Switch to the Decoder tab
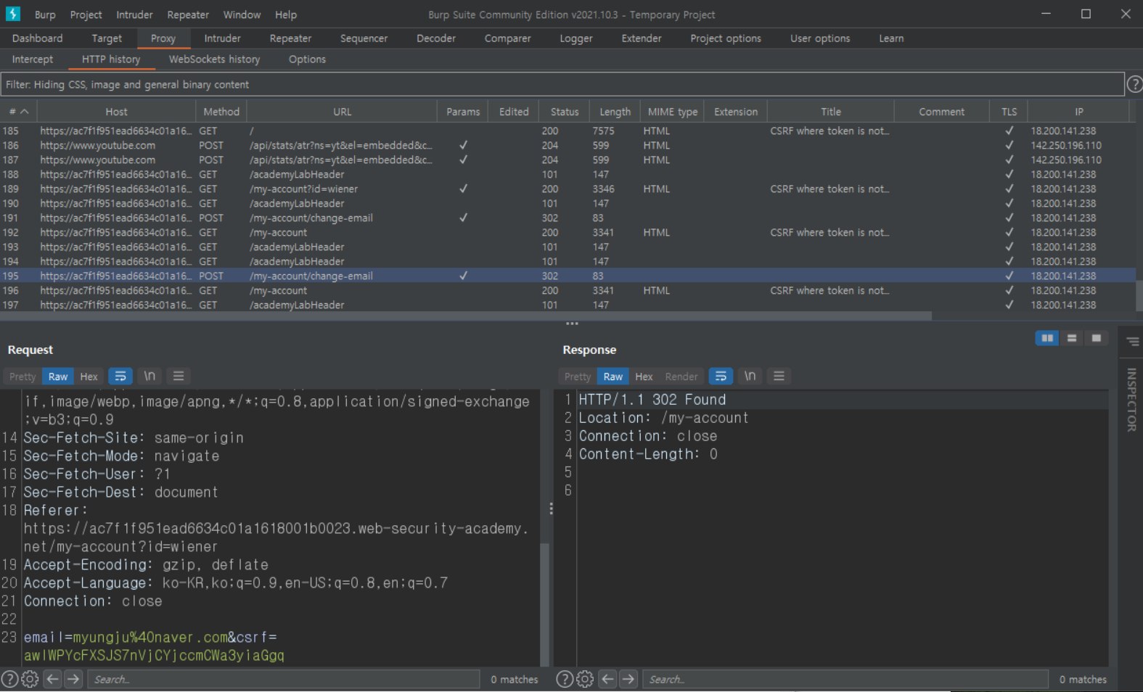 coord(436,38)
